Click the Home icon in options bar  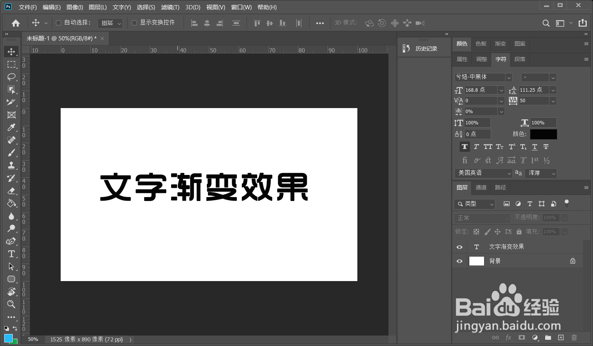tap(16, 23)
